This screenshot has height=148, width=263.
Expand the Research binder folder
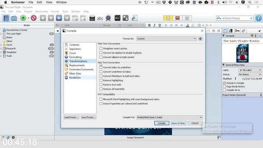(1, 49)
